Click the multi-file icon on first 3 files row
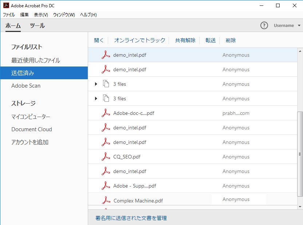The image size is (303, 225). tap(106, 84)
